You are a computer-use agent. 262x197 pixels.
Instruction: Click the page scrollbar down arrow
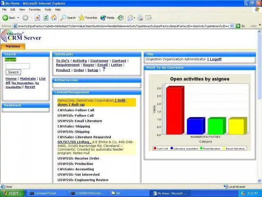pos(259,181)
